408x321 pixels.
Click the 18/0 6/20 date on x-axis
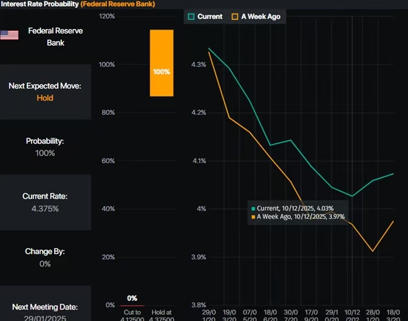[270, 316]
